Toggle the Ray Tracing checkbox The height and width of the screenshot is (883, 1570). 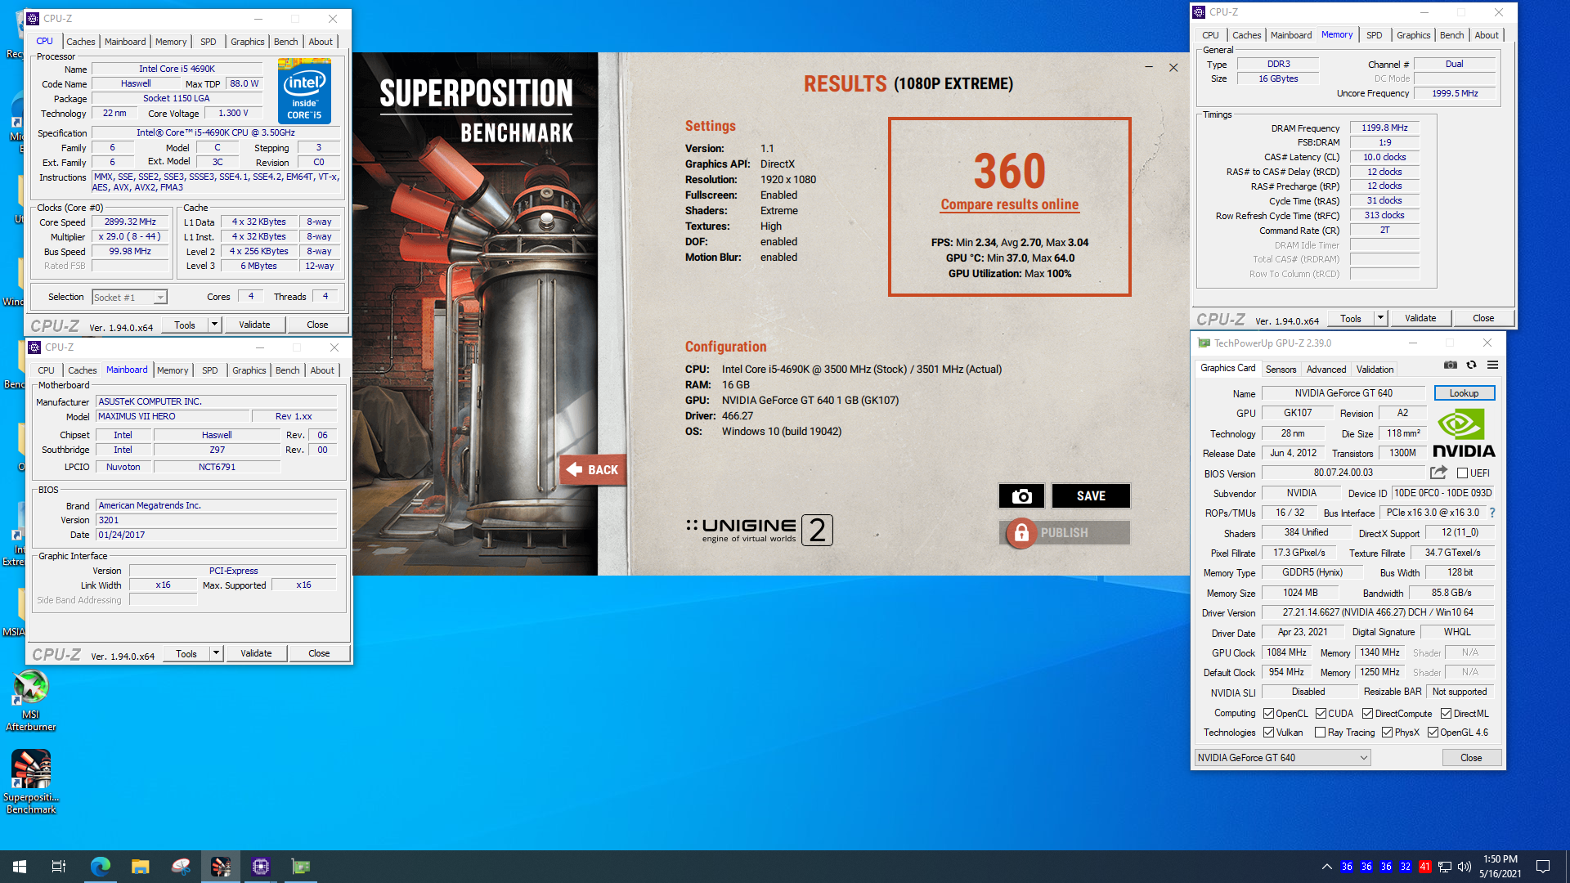(1320, 733)
